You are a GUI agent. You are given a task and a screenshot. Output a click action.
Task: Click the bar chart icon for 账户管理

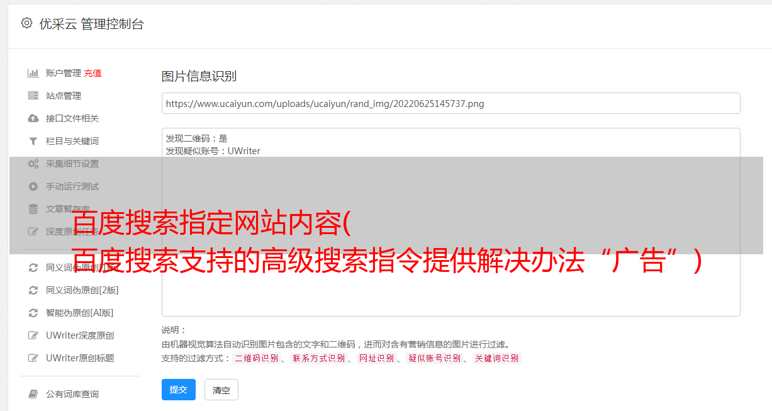33,73
